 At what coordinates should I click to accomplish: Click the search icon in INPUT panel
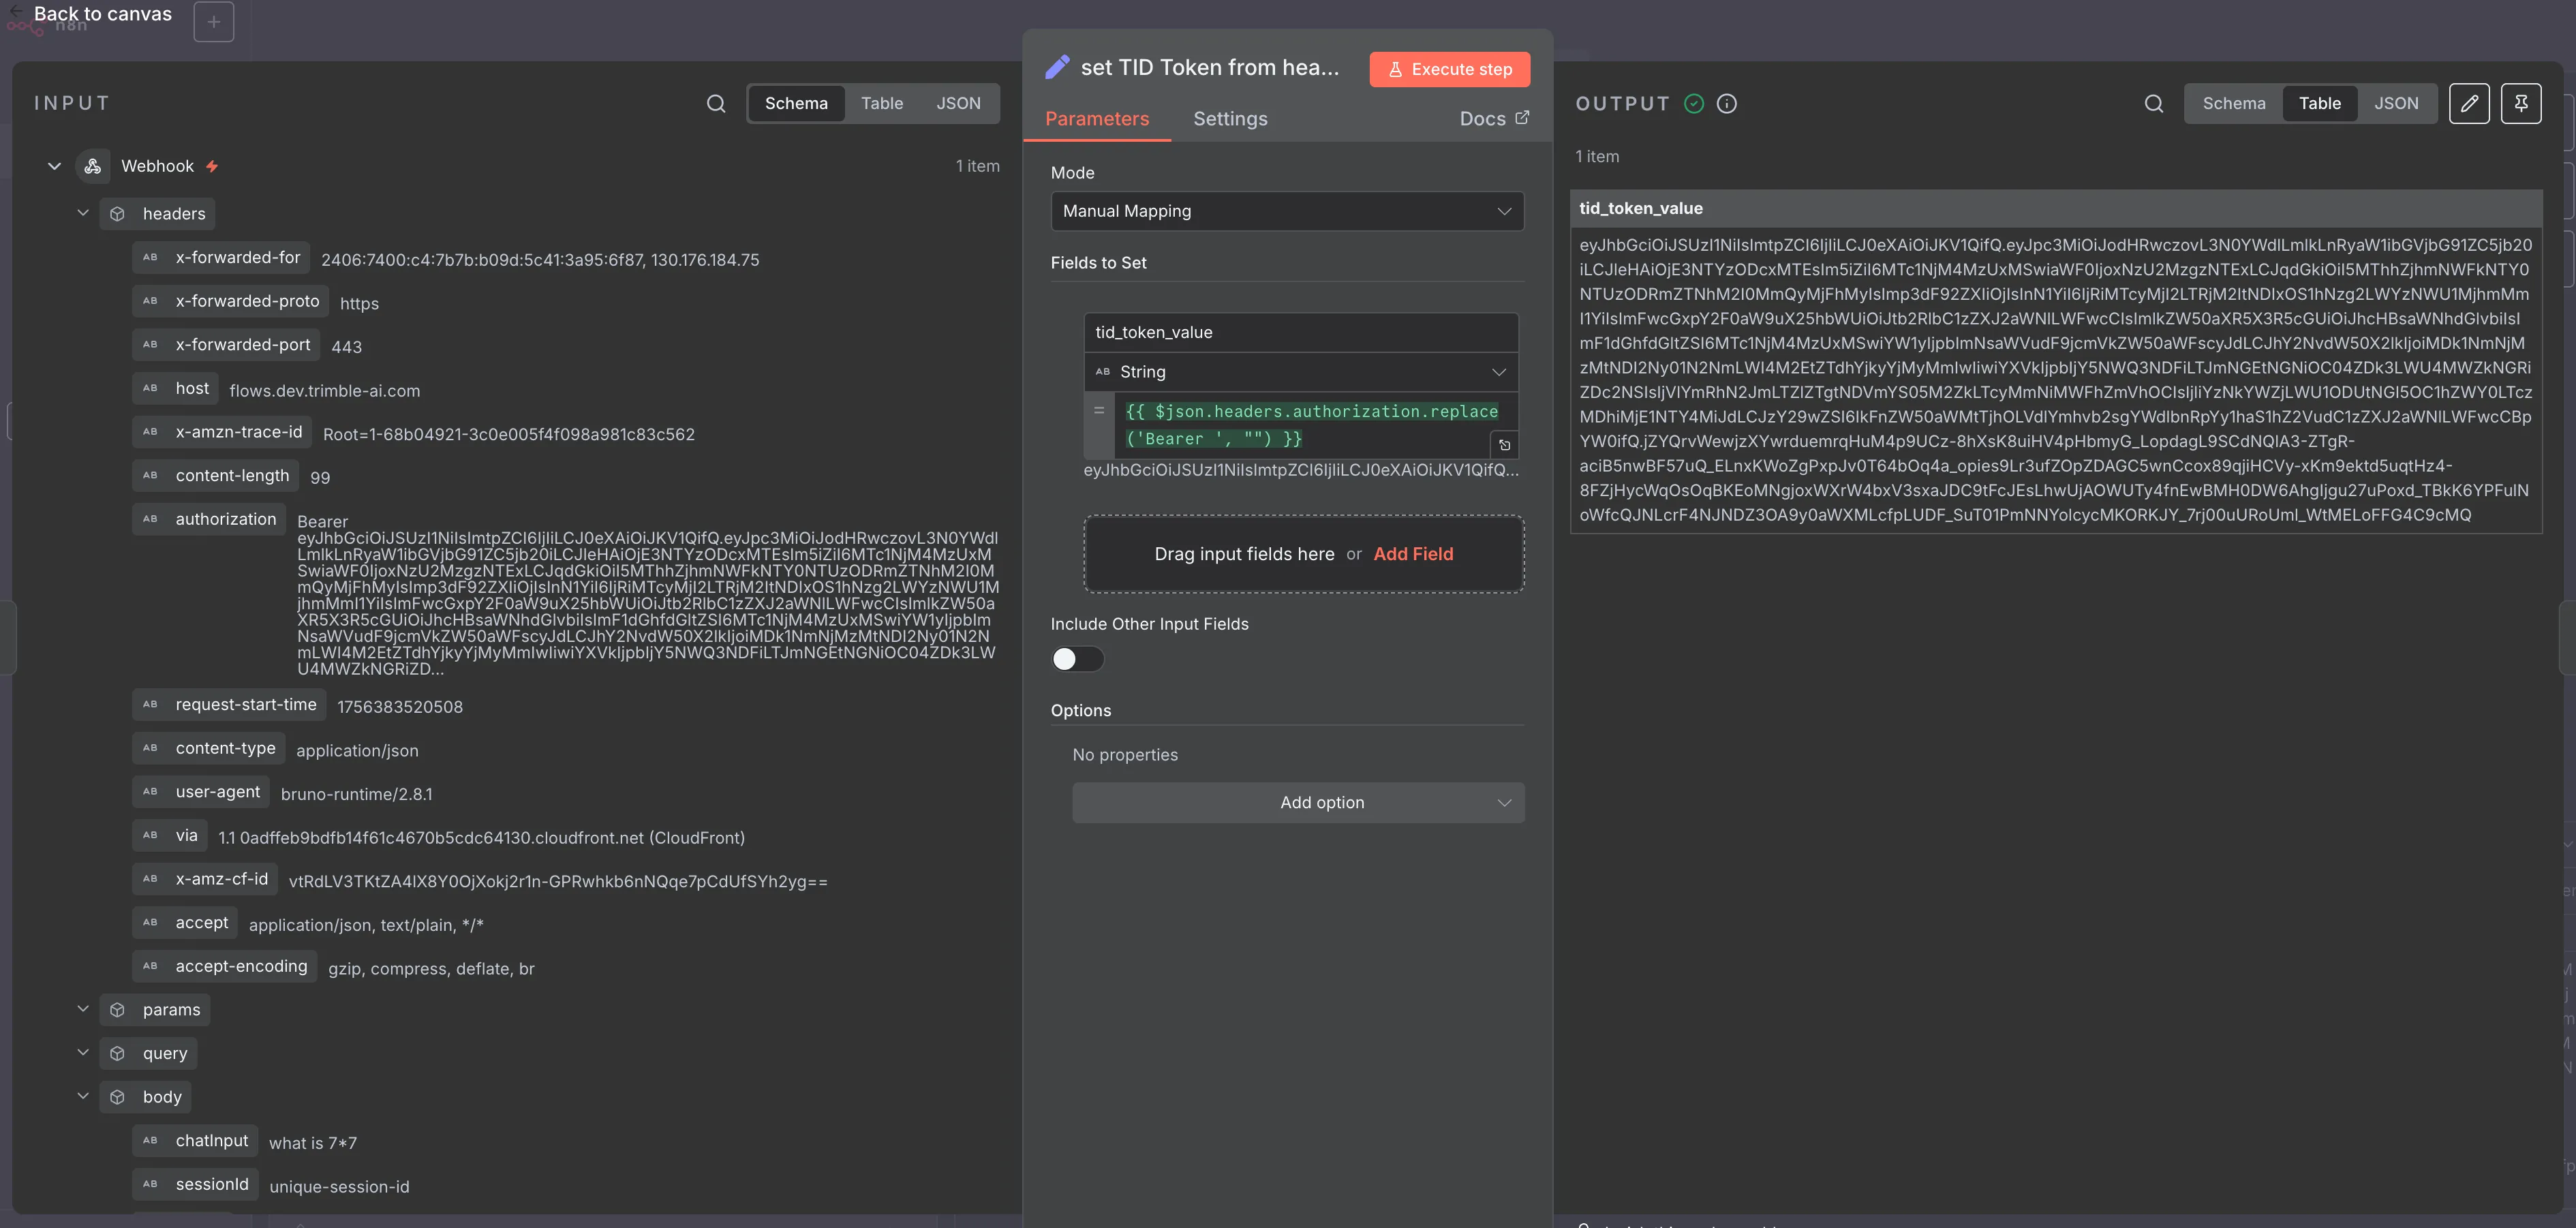(x=716, y=103)
